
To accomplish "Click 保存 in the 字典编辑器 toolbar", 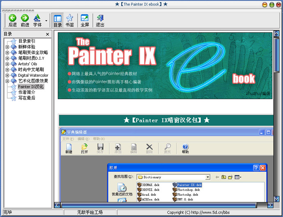I will click(x=100, y=149).
